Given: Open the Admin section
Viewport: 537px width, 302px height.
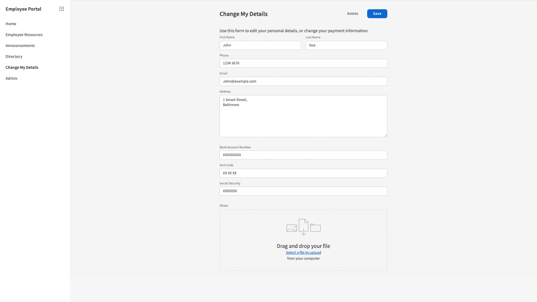Looking at the screenshot, I should click(11, 79).
